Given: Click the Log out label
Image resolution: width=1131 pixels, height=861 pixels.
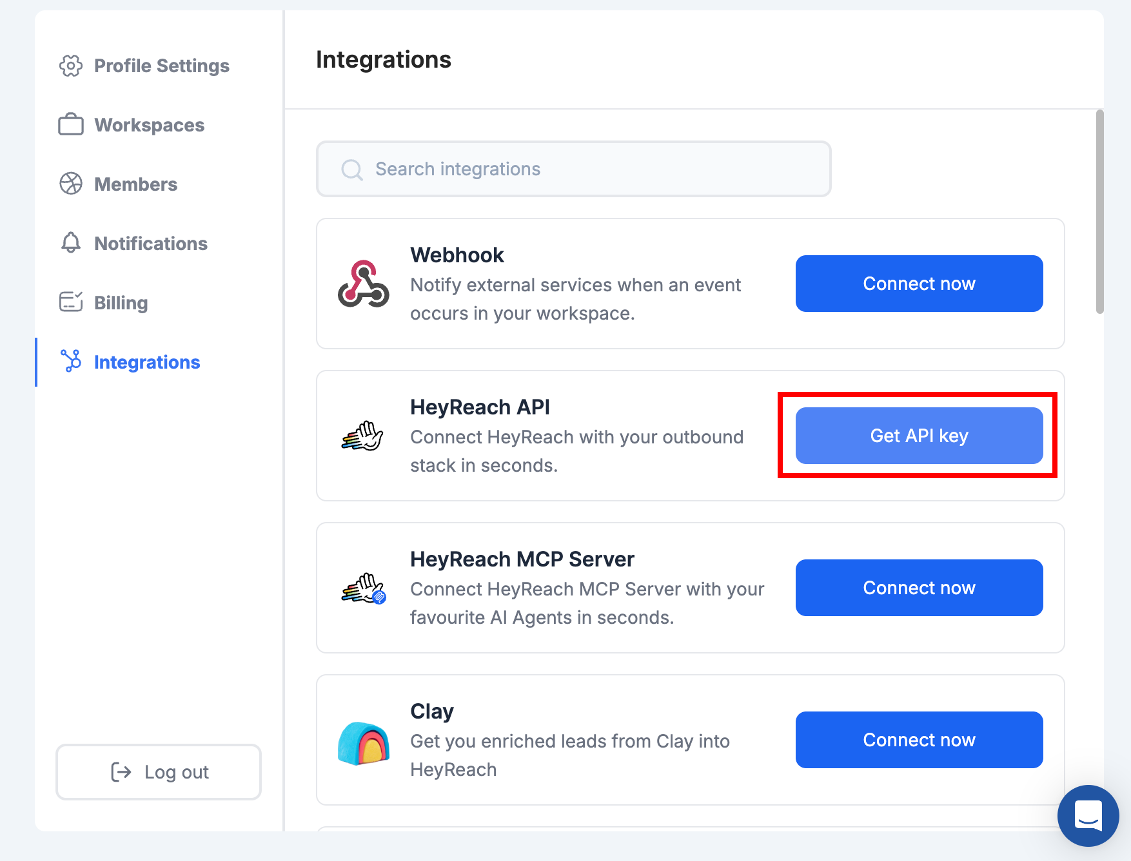Looking at the screenshot, I should point(177,772).
